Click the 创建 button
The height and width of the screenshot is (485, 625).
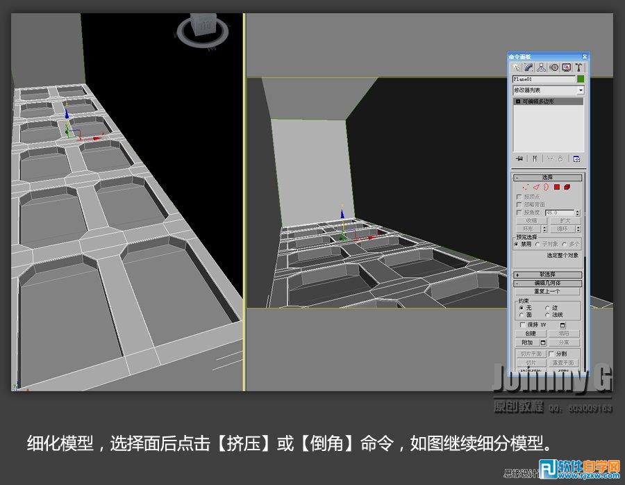click(531, 334)
